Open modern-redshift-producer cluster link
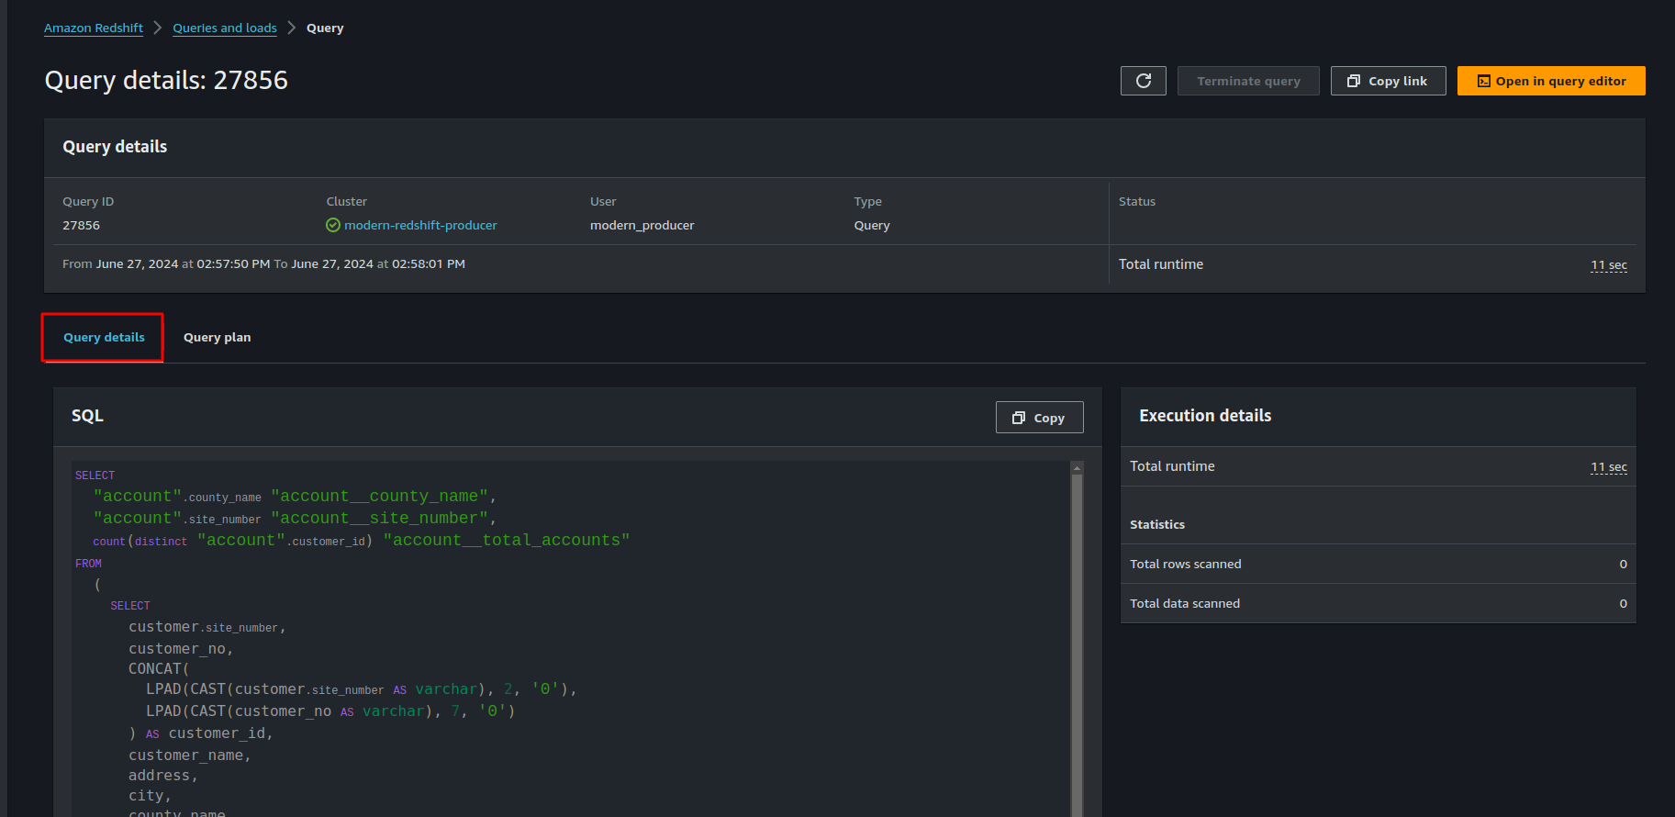The height and width of the screenshot is (817, 1675). click(x=420, y=225)
